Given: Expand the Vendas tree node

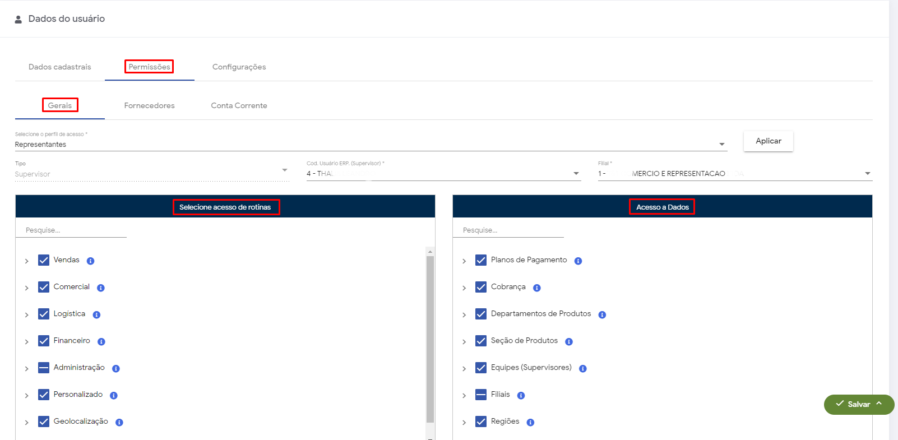Looking at the screenshot, I should pyautogui.click(x=26, y=261).
